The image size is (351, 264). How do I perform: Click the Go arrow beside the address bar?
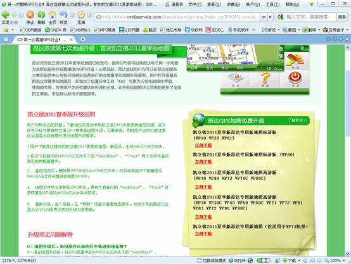271,17
